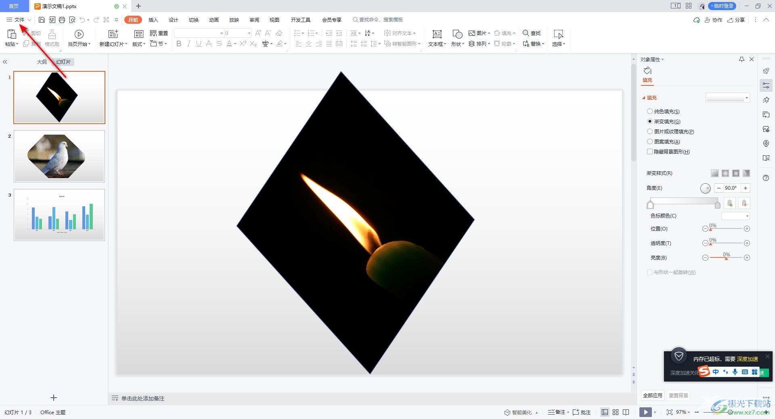The height and width of the screenshot is (419, 775).
Task: Click the Format Painter icon
Action: (x=52, y=34)
